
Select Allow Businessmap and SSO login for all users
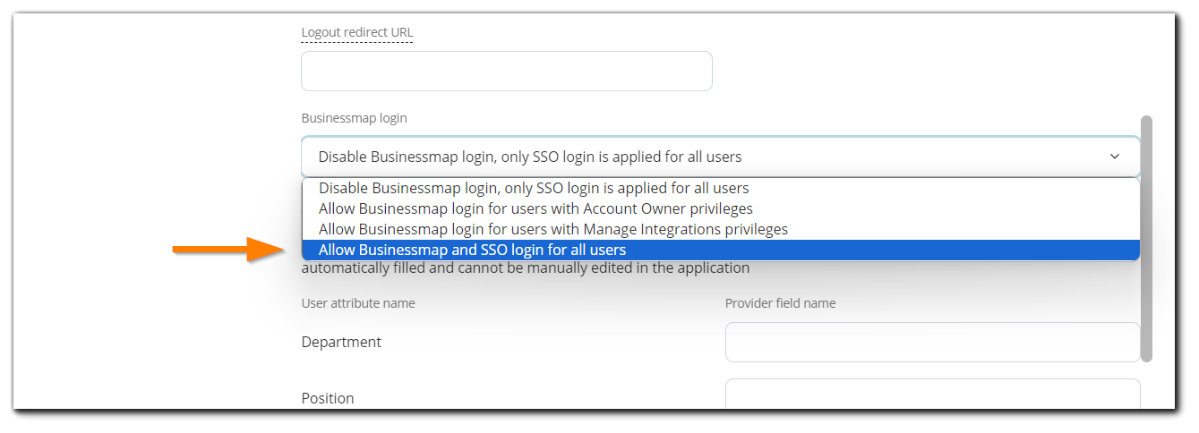pyautogui.click(x=721, y=250)
